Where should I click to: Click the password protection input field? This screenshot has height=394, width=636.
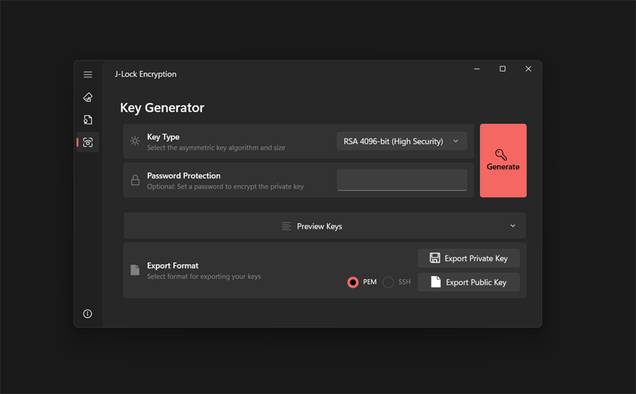(x=401, y=180)
